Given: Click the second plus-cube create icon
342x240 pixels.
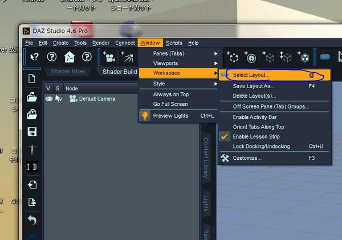Looking at the screenshot, I should (x=268, y=57).
